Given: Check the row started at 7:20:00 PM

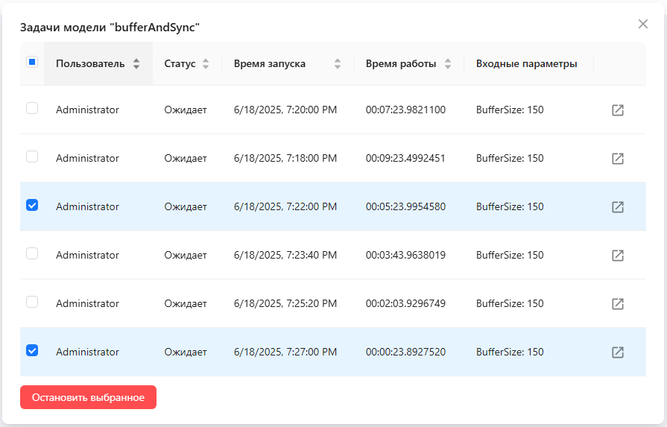Looking at the screenshot, I should pos(32,109).
